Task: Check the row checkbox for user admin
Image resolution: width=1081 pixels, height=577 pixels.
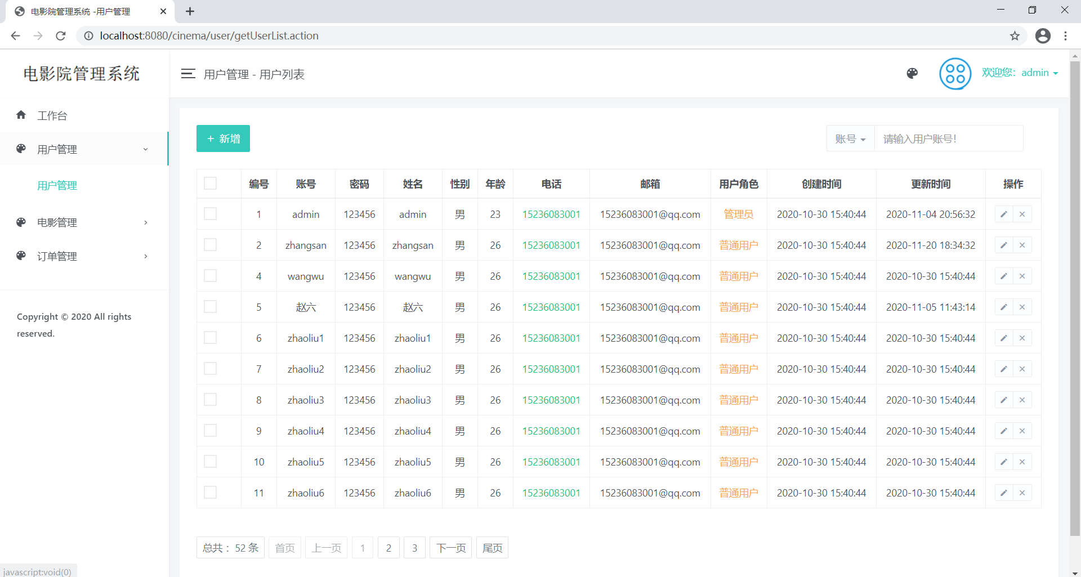Action: (x=211, y=214)
